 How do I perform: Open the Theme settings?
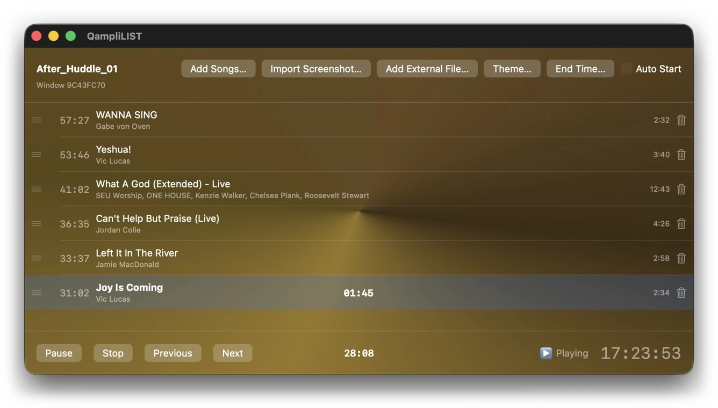[512, 69]
